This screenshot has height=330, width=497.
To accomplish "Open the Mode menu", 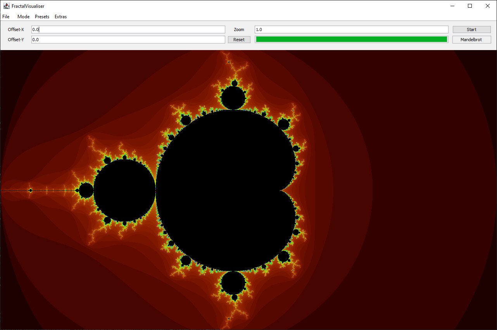I will click(23, 17).
